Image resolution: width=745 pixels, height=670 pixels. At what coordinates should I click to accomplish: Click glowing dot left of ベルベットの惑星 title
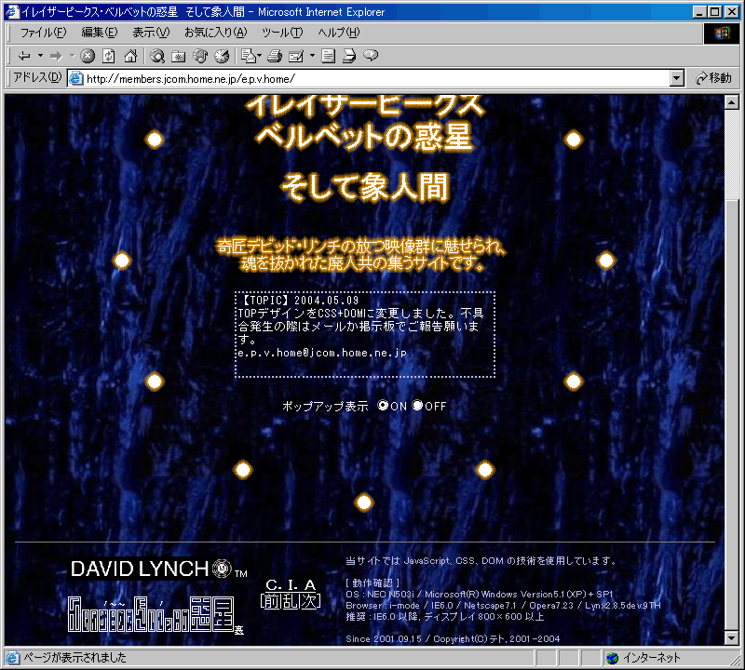point(155,140)
